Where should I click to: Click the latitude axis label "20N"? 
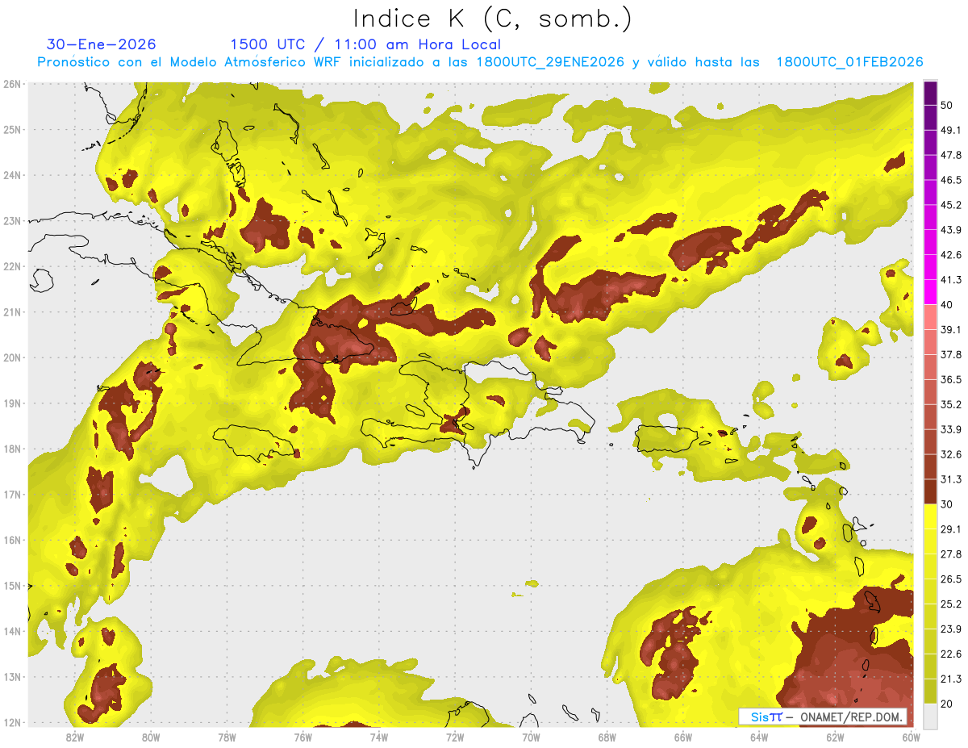12,357
